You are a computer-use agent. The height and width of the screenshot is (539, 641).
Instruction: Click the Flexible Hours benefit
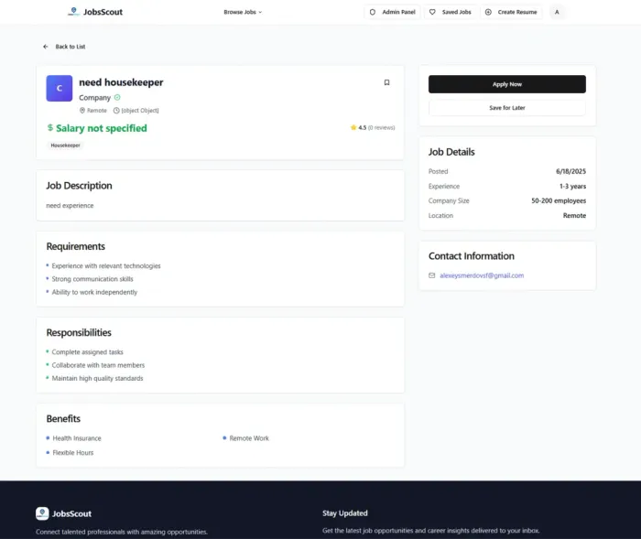pos(72,453)
